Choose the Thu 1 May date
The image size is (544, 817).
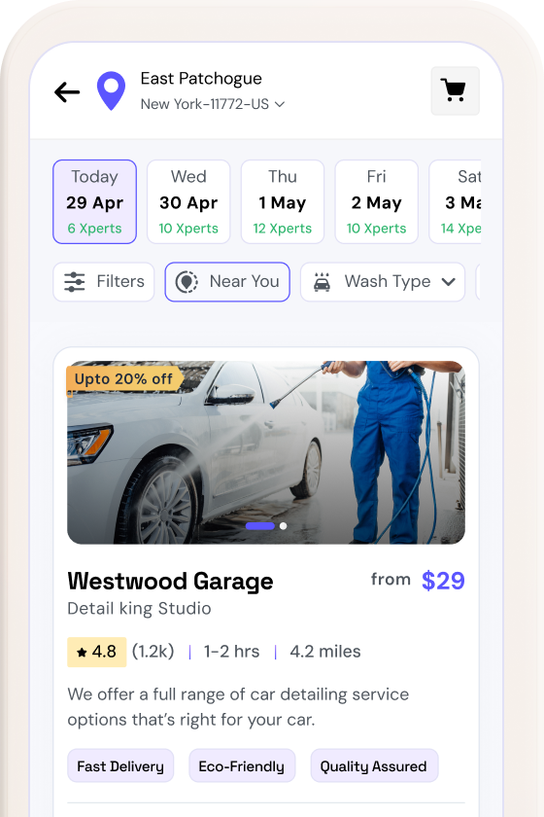282,201
